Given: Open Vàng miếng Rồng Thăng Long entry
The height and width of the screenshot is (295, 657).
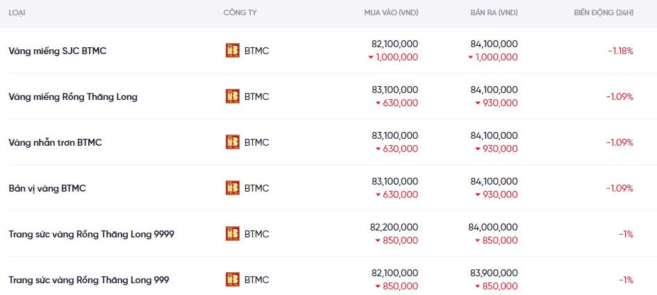Looking at the screenshot, I should tap(73, 96).
